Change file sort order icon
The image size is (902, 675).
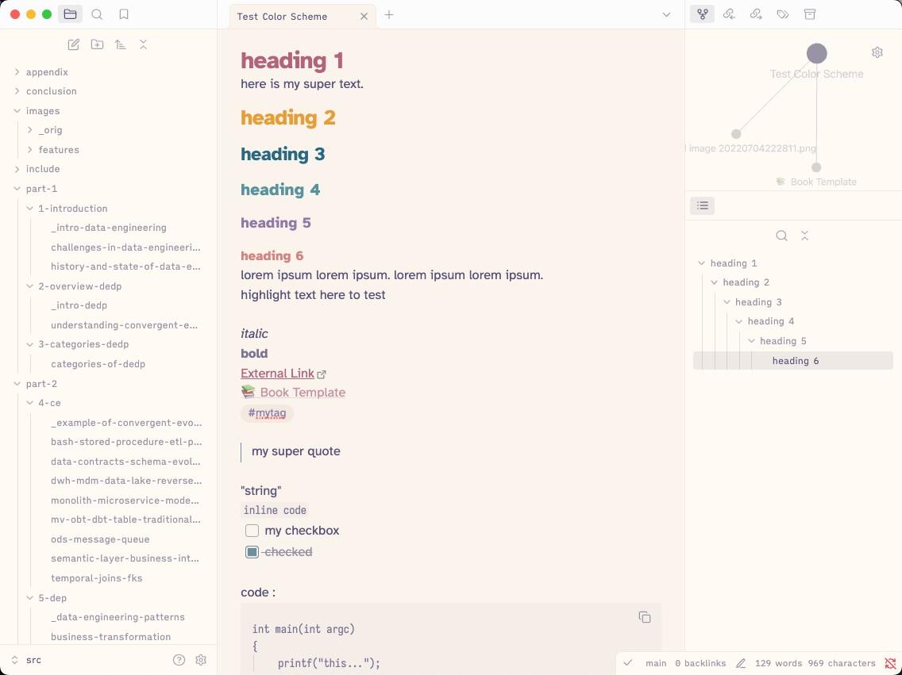120,44
